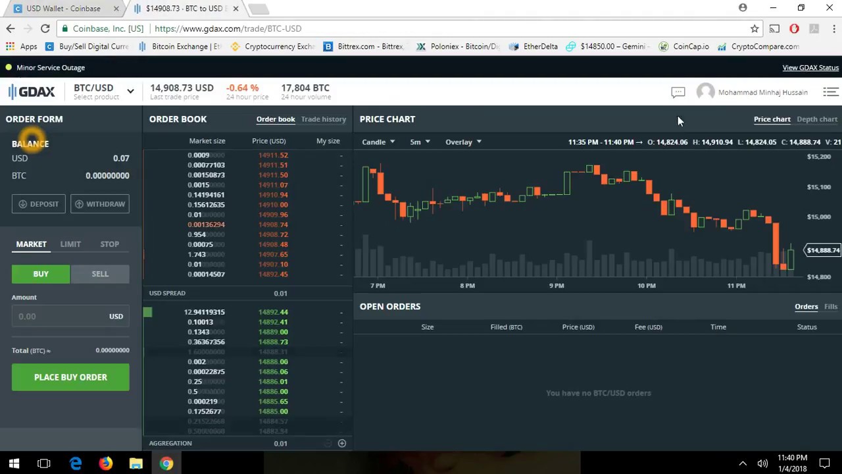
Task: Open CryptoCompare.com bookmark
Action: coord(758,47)
